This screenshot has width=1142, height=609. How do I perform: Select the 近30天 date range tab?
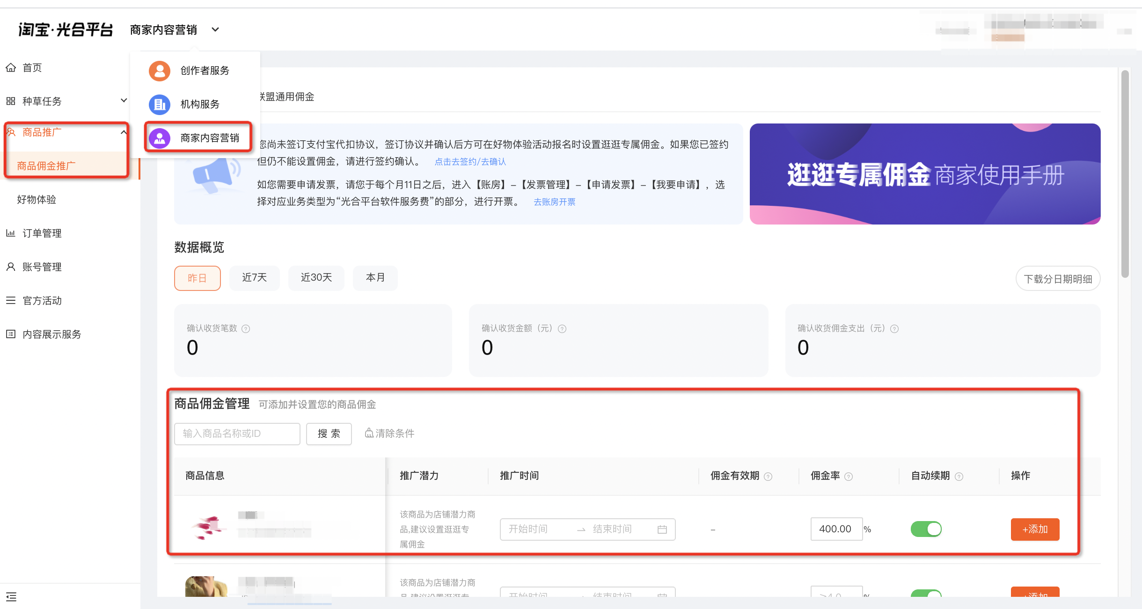[316, 278]
